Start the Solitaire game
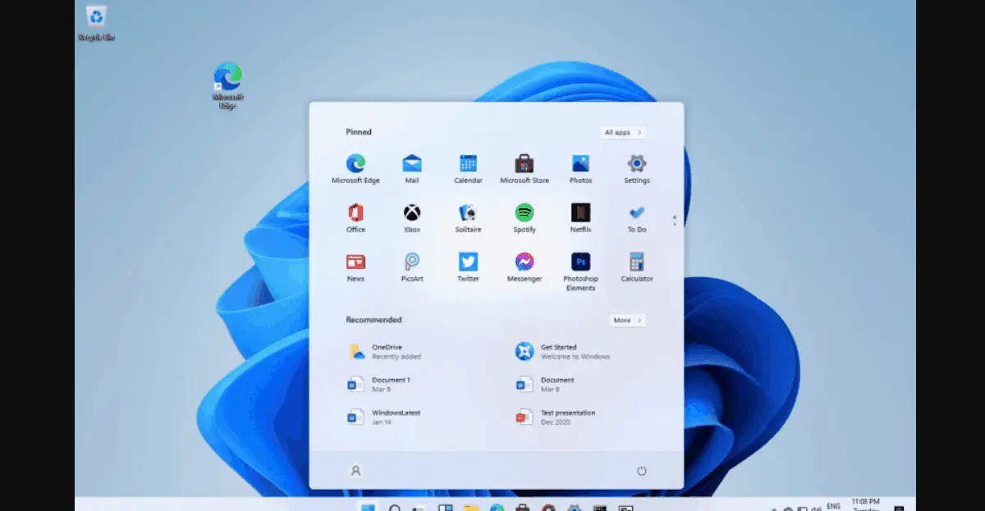Screen dimensions: 985x511 468,217
